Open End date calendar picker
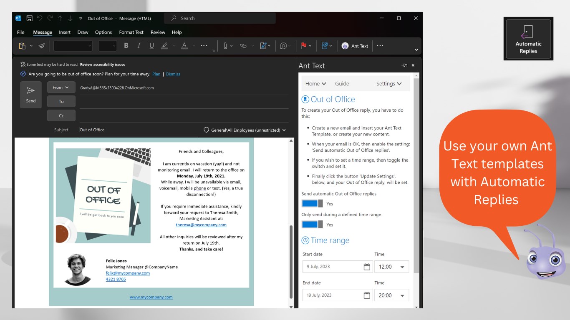Image resolution: width=570 pixels, height=320 pixels. point(367,295)
